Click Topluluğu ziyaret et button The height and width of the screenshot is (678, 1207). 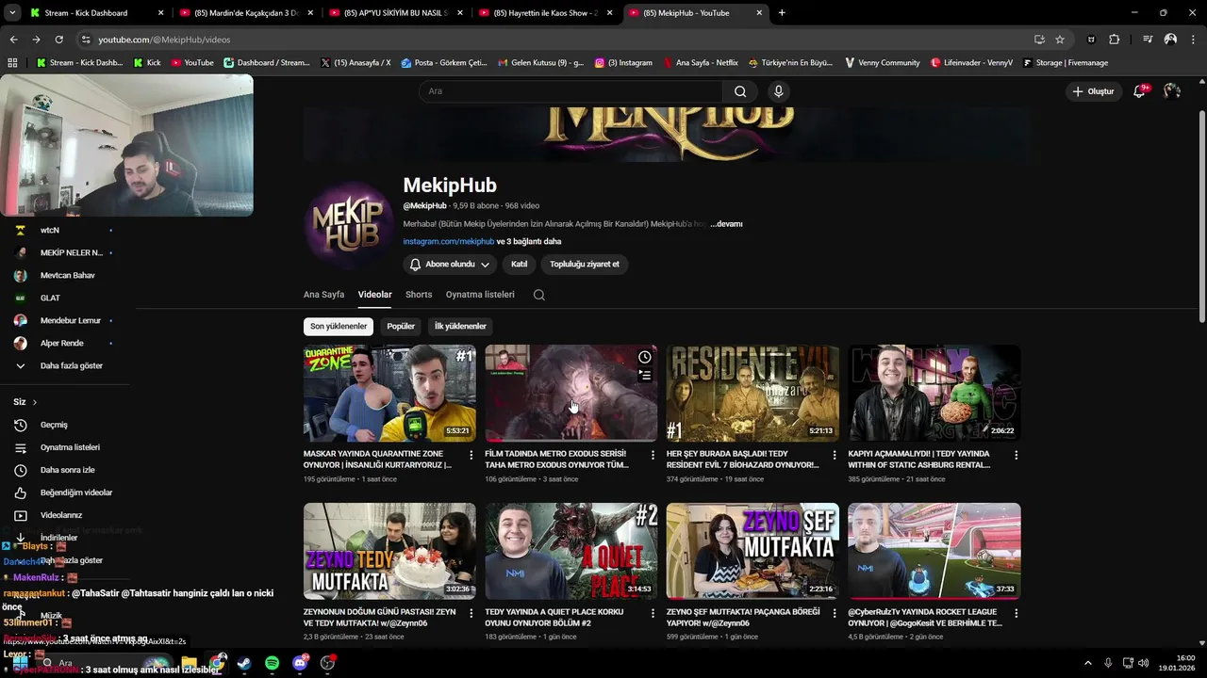585,265
